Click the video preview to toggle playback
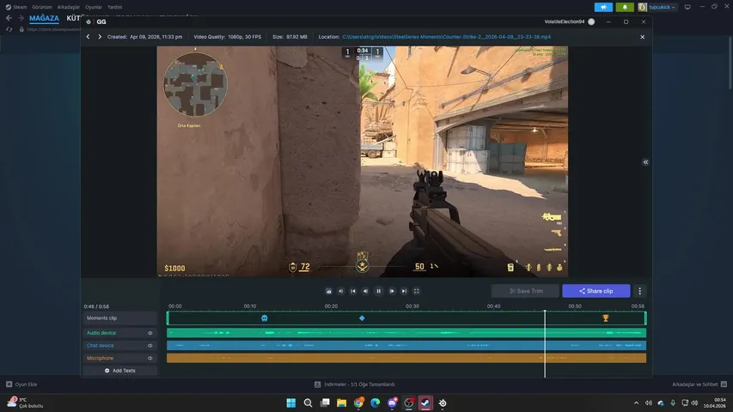This screenshot has width=733, height=412. [363, 161]
